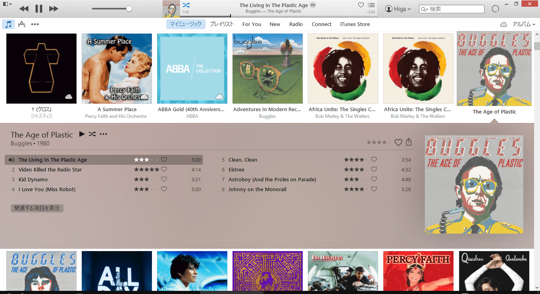
Task: Open the mini player menu icon
Action: tap(7, 4)
